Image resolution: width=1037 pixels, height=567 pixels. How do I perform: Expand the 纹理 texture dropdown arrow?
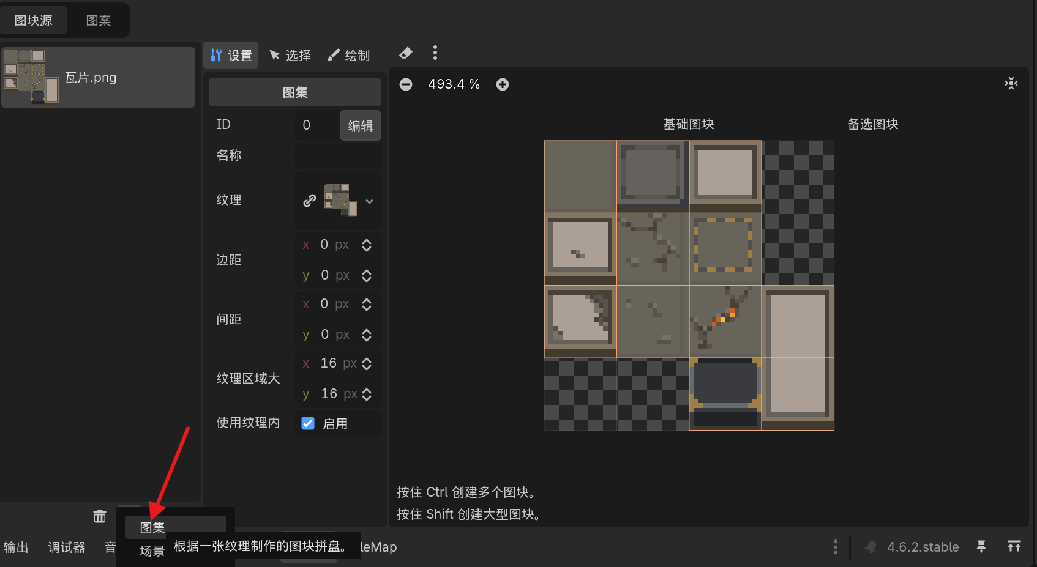point(369,201)
